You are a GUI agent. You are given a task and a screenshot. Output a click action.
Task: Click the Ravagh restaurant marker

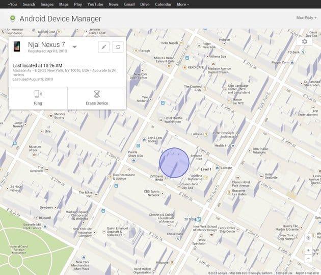tap(136, 51)
